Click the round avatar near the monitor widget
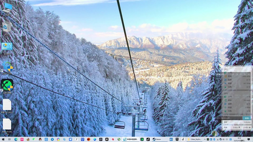Viewport: 253px width, 142px height. tap(214, 134)
